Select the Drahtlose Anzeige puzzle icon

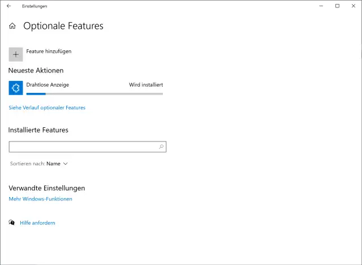pyautogui.click(x=16, y=88)
